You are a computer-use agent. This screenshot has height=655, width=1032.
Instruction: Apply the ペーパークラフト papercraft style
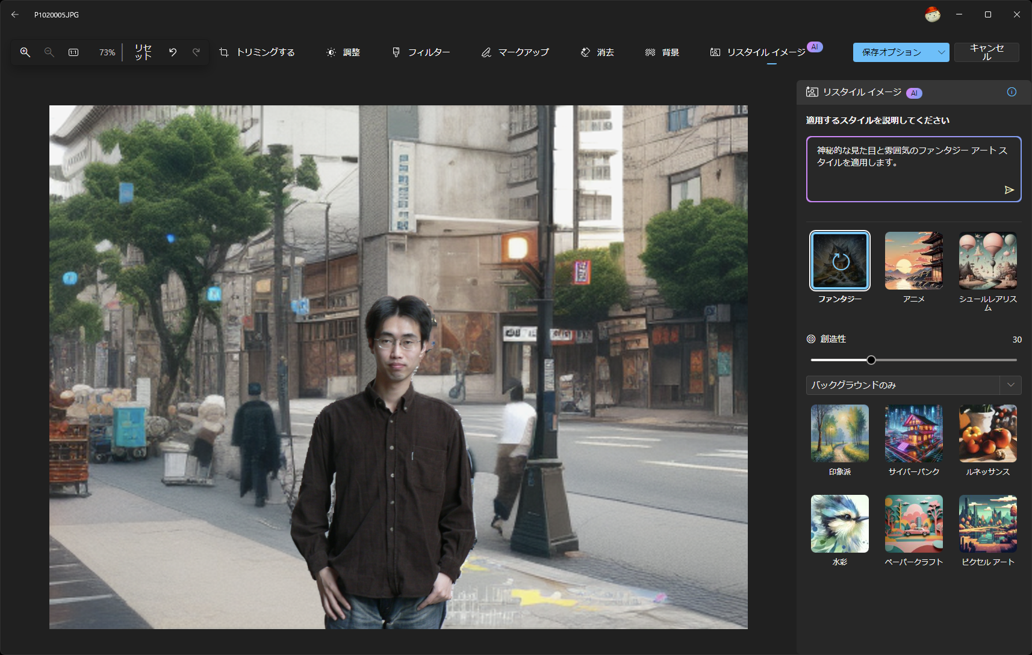point(914,524)
